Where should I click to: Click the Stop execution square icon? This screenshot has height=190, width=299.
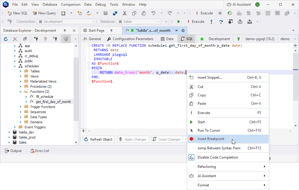[x=220, y=13]
